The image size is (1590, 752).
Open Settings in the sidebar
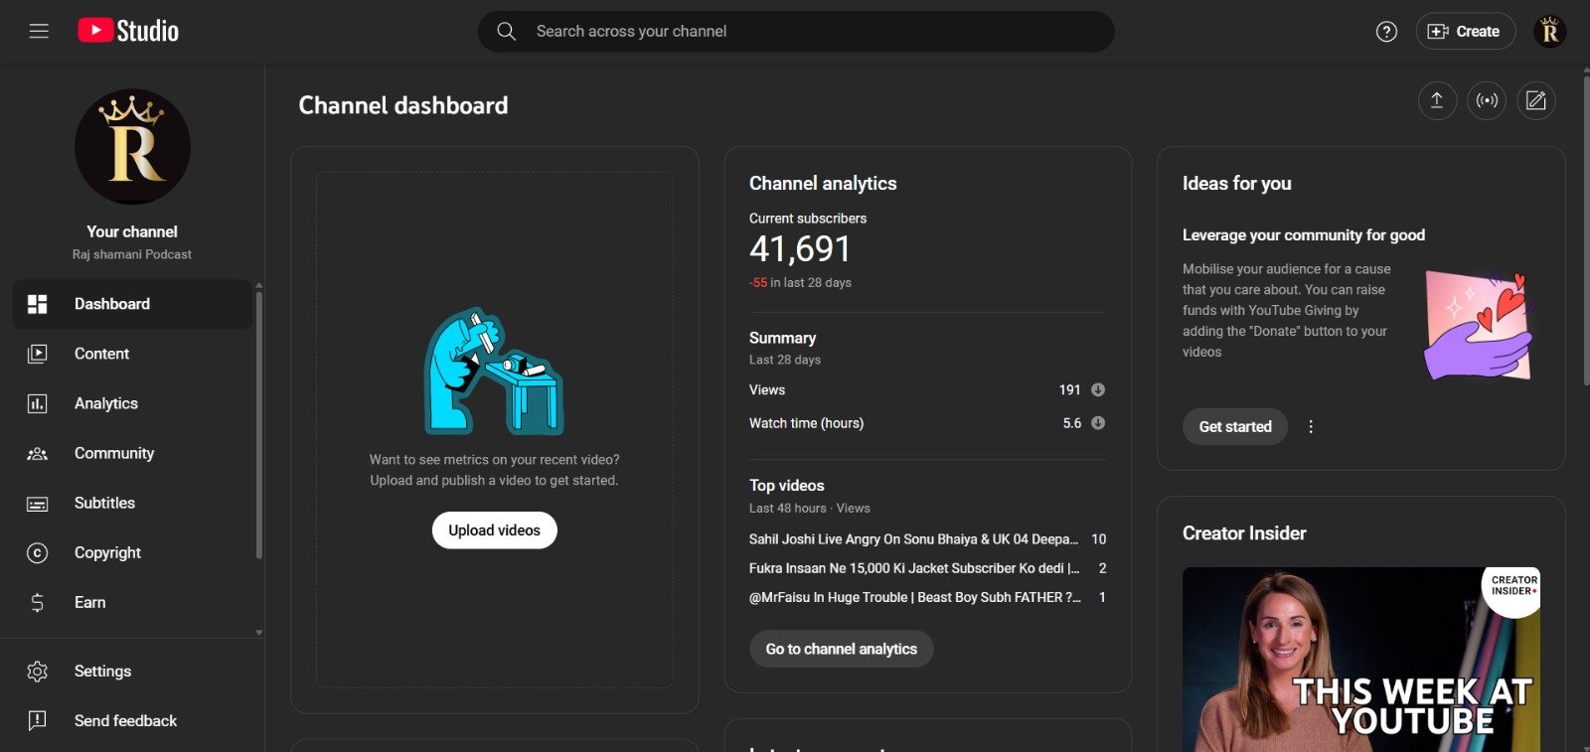132,672
